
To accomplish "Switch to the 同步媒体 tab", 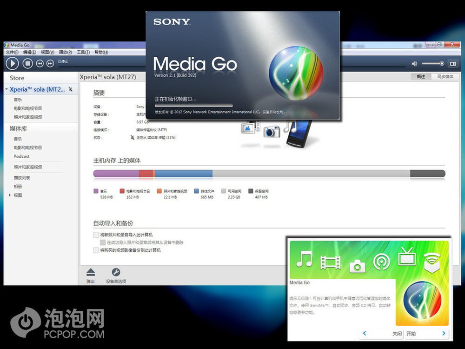I will click(x=445, y=77).
